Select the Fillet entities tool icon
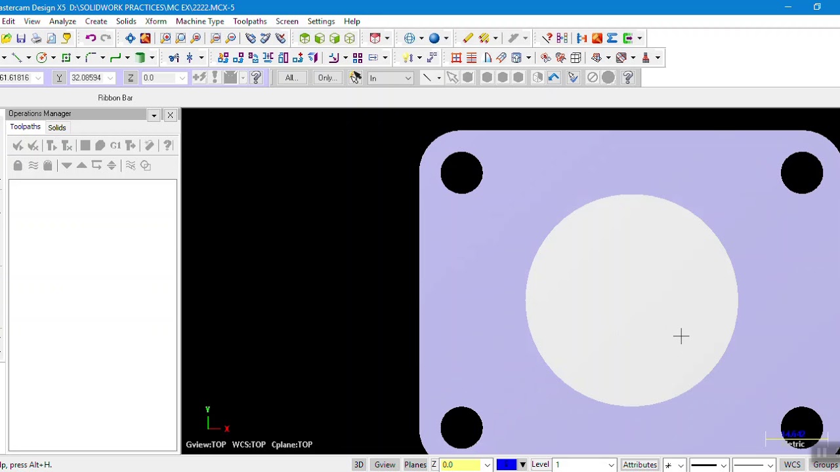This screenshot has width=840, height=472. coord(91,58)
